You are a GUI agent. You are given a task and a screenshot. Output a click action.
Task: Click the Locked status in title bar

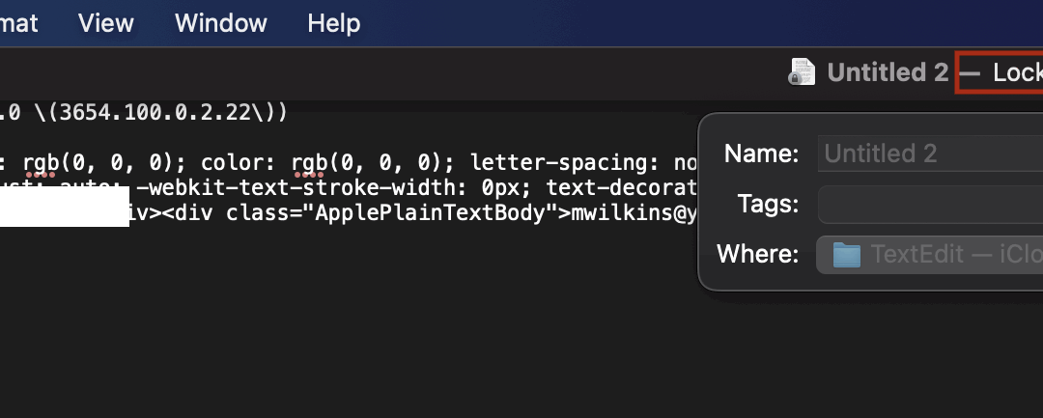coord(1016,72)
